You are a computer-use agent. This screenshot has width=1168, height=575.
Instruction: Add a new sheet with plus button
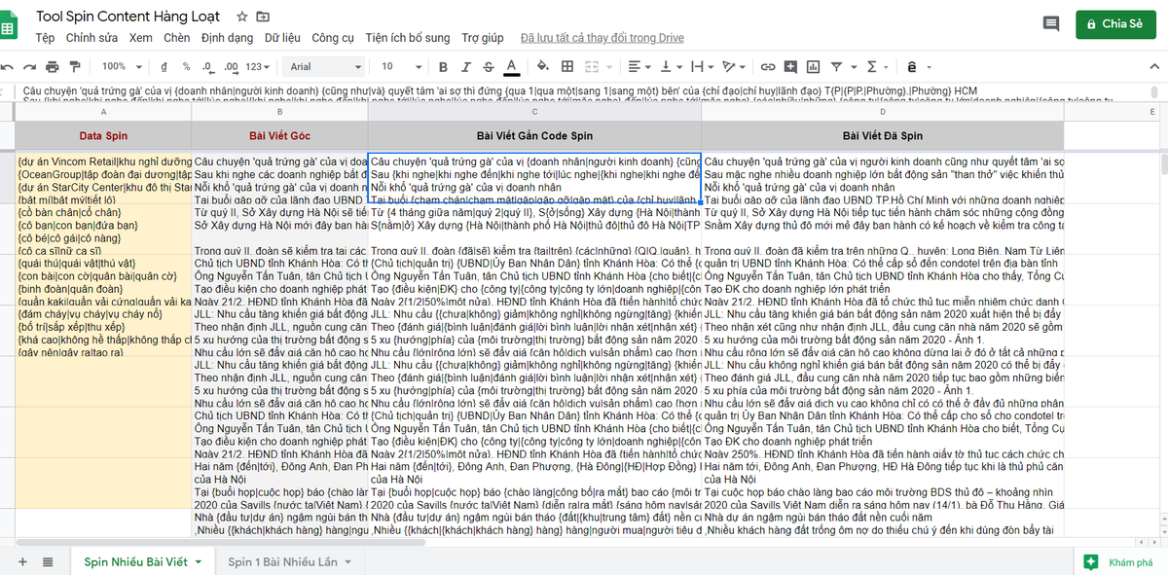pos(22,562)
